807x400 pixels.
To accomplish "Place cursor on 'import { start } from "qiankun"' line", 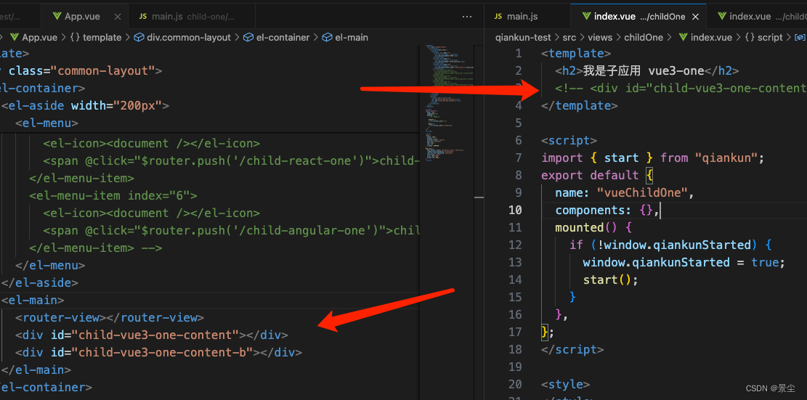I will click(652, 158).
